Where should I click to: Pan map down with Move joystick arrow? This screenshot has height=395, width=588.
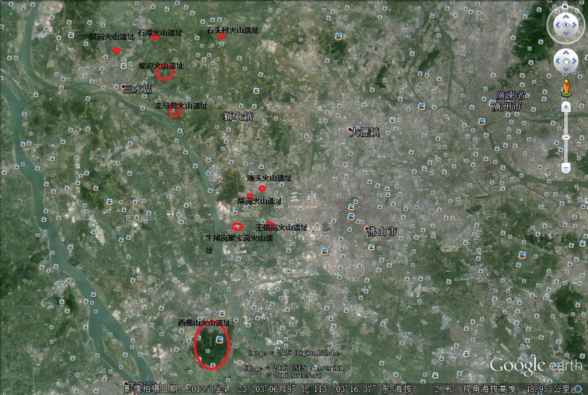point(566,69)
